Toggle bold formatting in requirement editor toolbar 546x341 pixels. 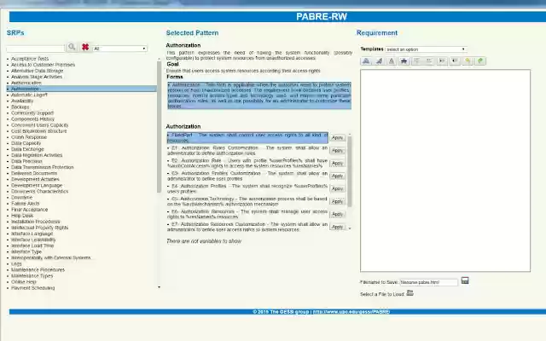point(366,61)
